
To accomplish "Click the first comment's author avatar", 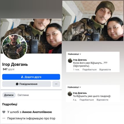I will pyautogui.click(x=70, y=61).
